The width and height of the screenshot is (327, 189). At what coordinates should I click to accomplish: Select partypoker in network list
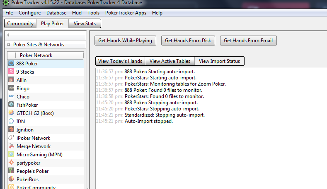click(x=46, y=163)
